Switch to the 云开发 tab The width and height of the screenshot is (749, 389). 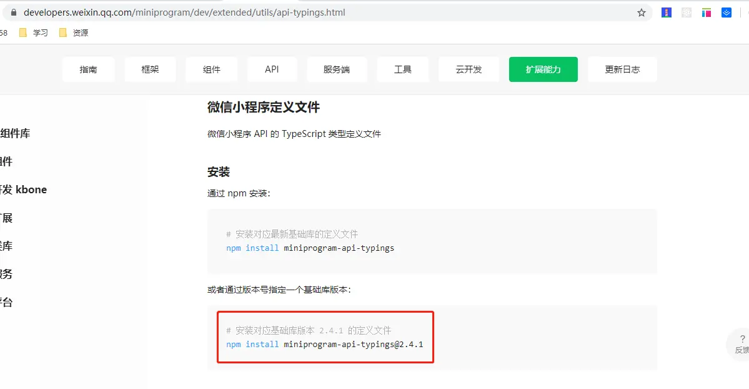(x=469, y=69)
